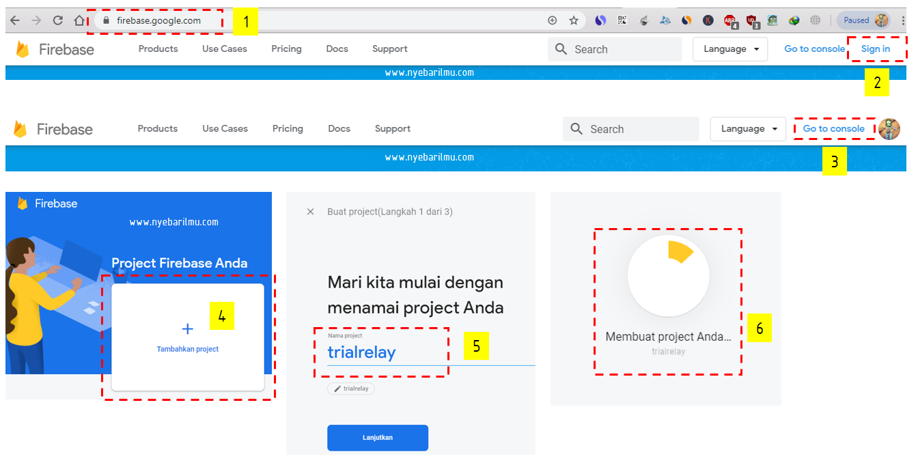
Task: Open the Chrome three-dot menu
Action: click(x=904, y=20)
